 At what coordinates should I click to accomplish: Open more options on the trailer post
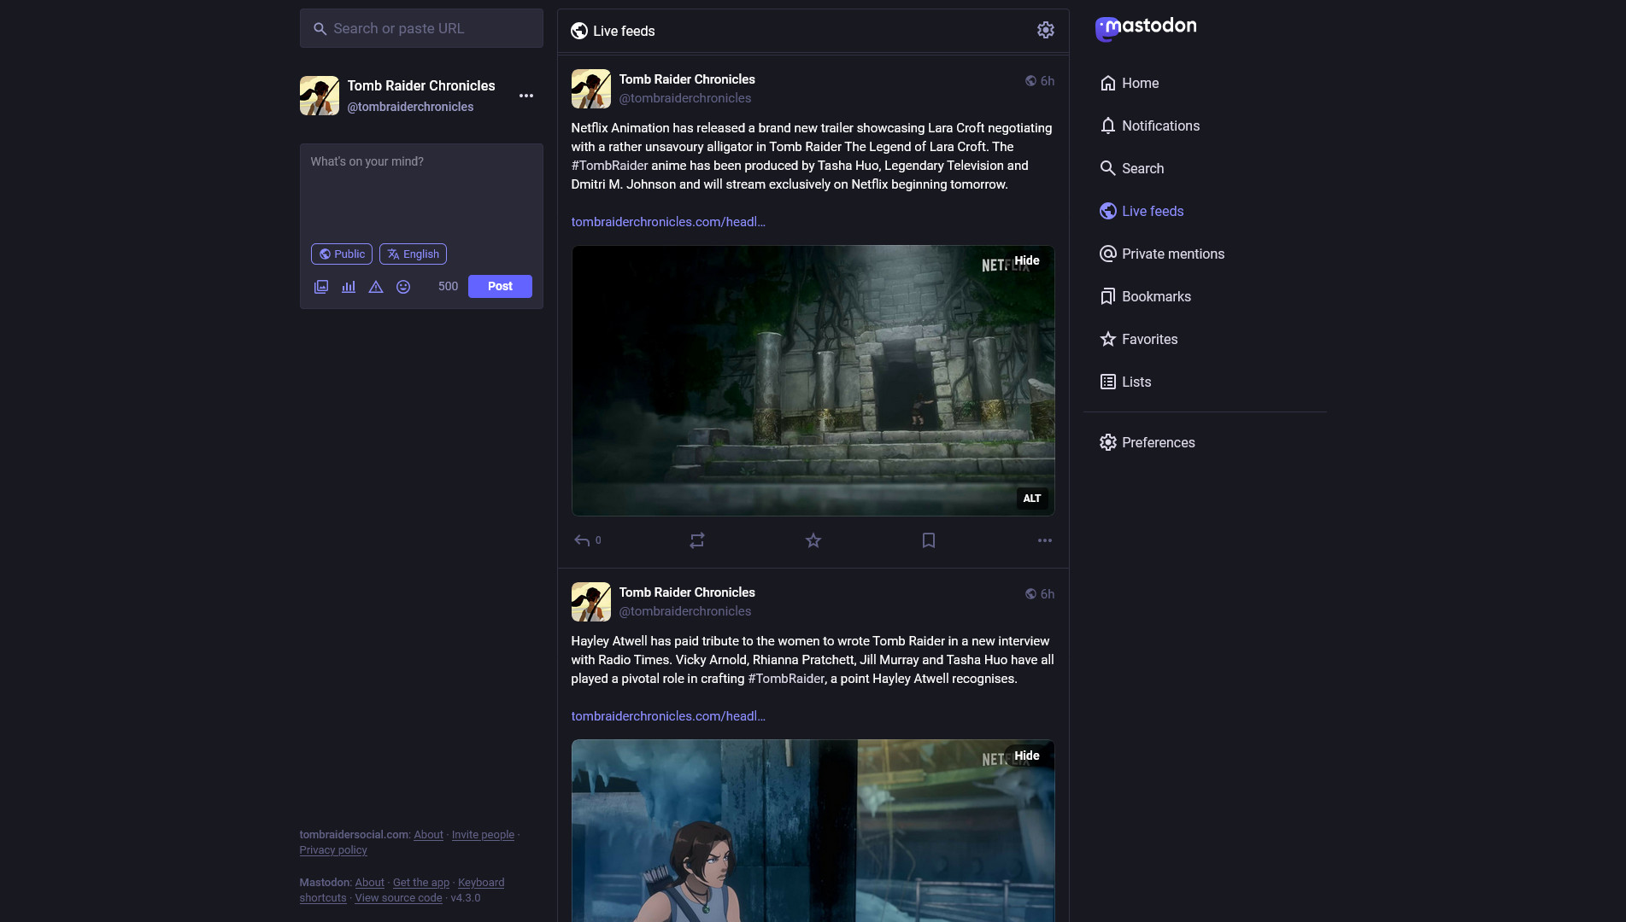coord(1045,540)
